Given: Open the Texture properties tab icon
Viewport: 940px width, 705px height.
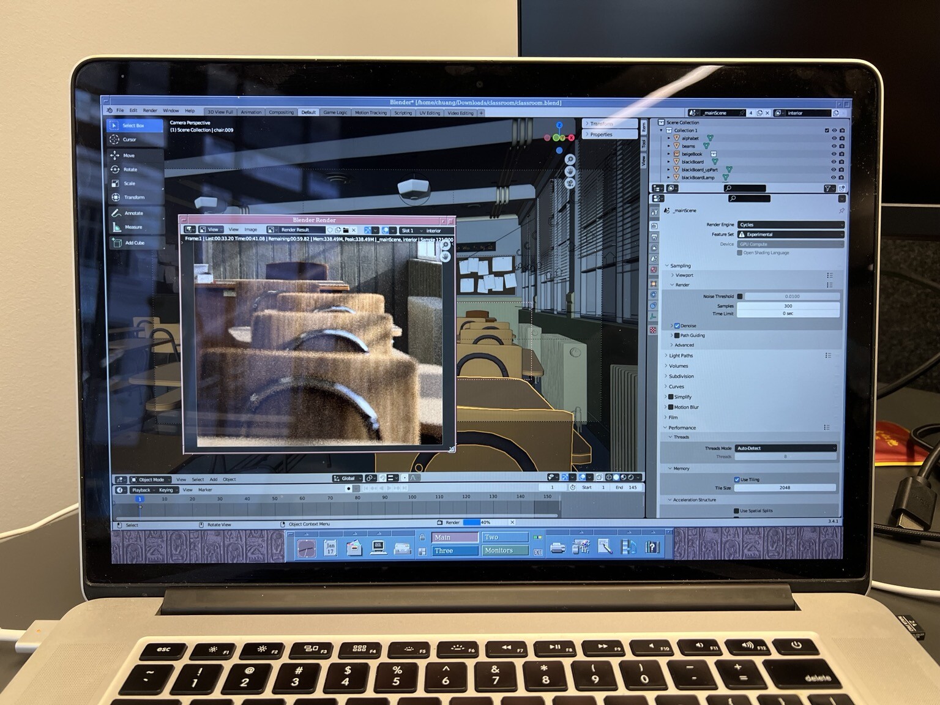Looking at the screenshot, I should coord(654,330).
